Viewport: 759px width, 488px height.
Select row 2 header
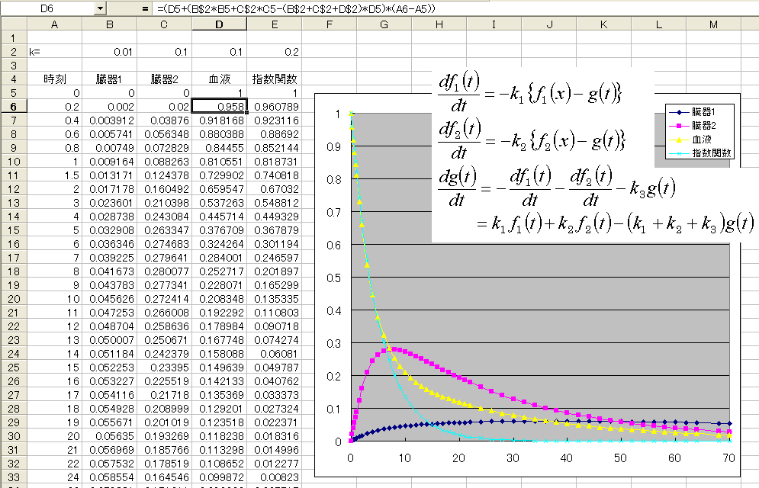pyautogui.click(x=14, y=52)
